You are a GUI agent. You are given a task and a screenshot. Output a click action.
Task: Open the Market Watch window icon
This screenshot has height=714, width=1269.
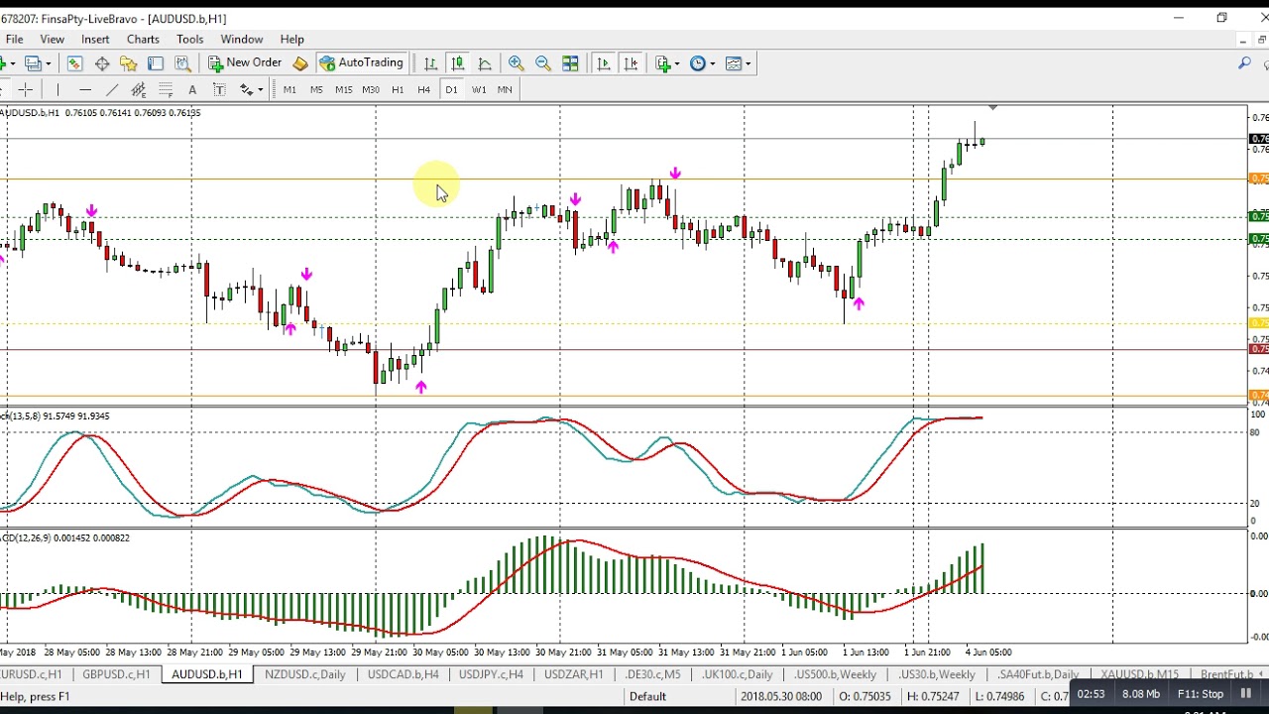pos(74,63)
